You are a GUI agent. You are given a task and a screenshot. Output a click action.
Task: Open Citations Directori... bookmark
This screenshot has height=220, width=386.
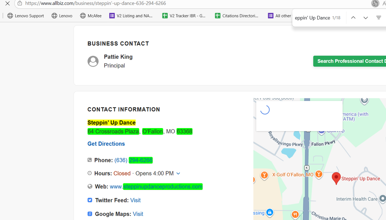pos(237,16)
